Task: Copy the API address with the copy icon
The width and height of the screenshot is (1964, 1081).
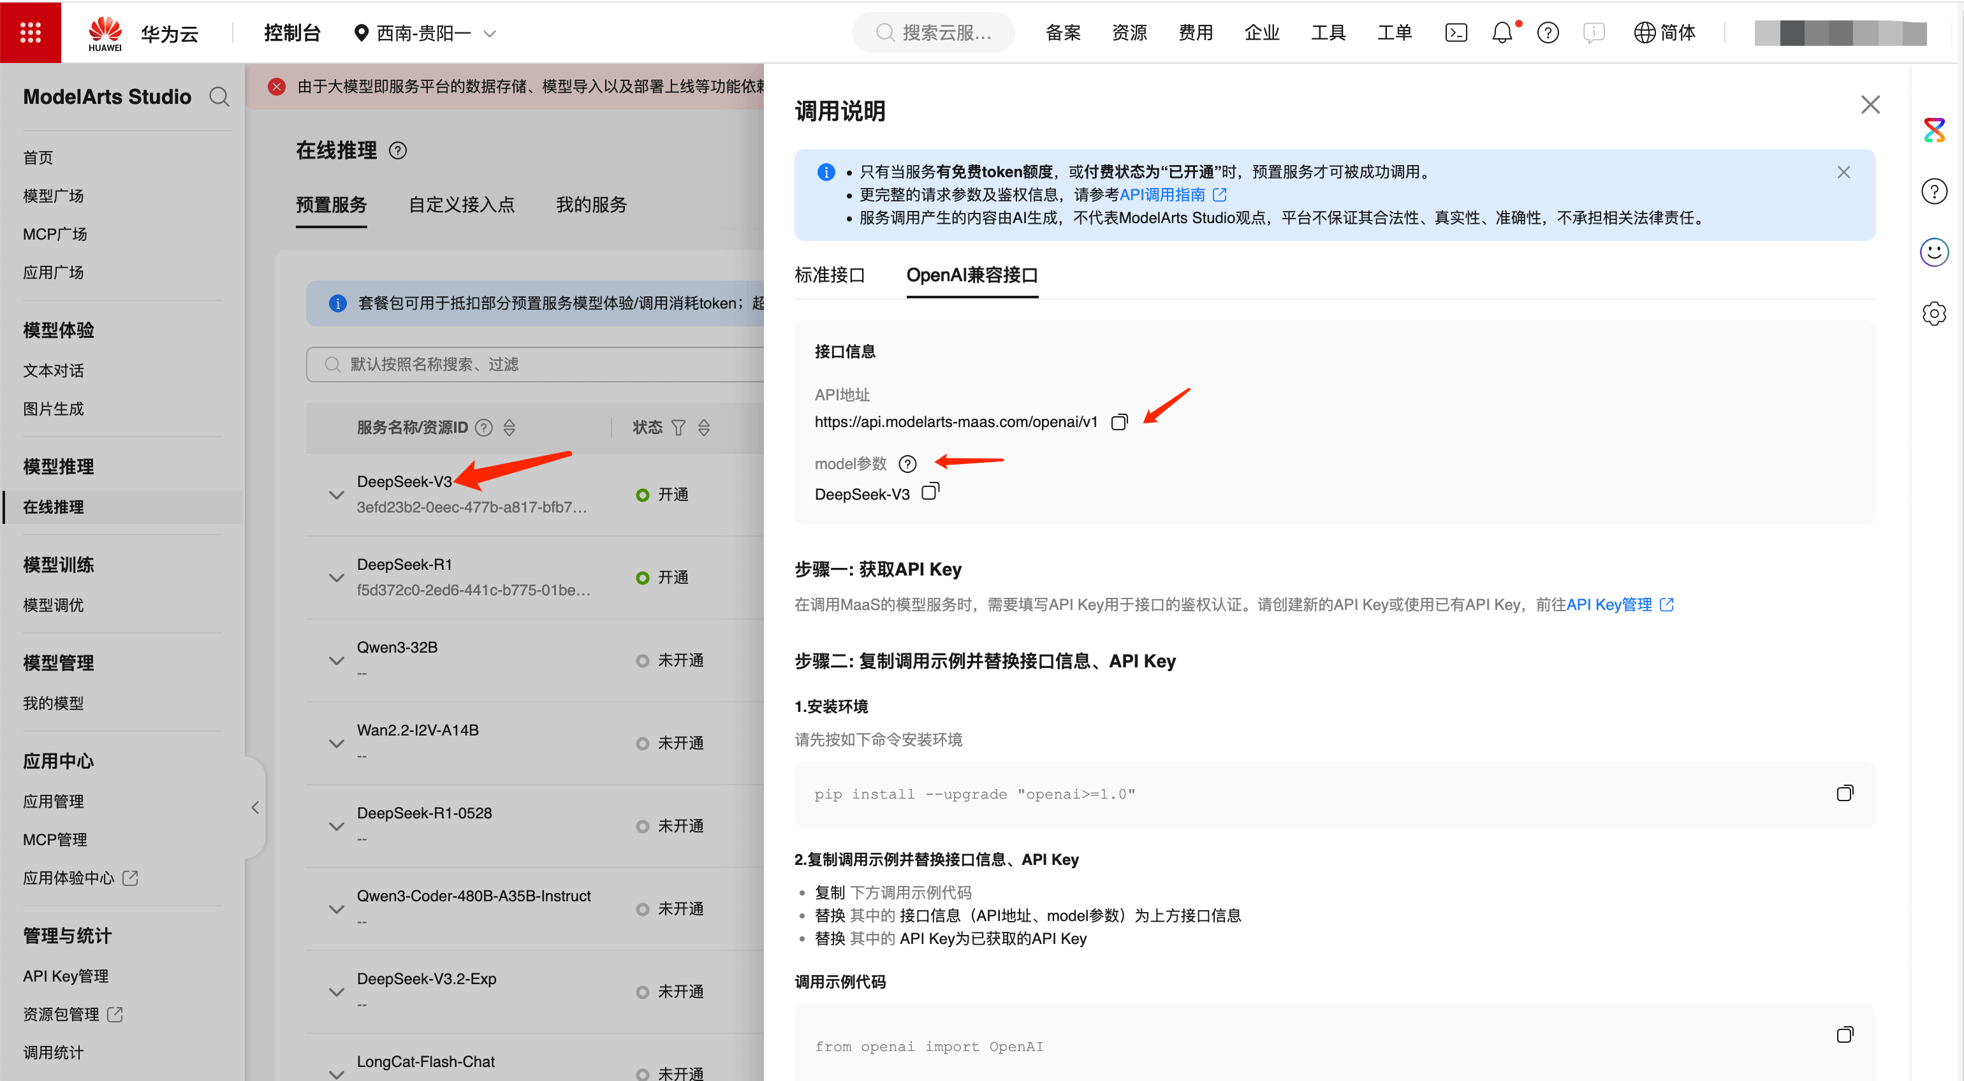Action: click(x=1119, y=421)
